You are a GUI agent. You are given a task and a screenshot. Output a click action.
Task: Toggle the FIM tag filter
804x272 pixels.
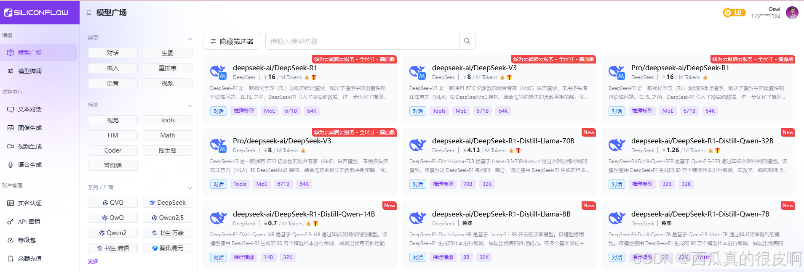click(x=113, y=135)
